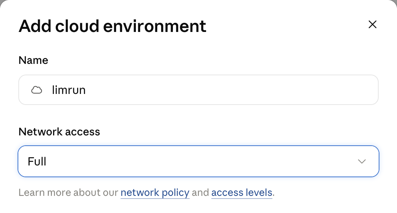
Task: Select the Full value in combo box
Action: pos(37,162)
